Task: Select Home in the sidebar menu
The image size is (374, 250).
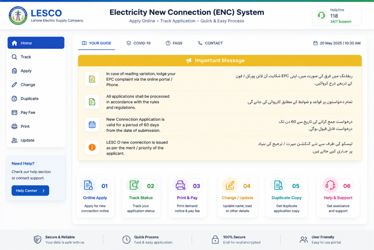Action: 36,43
